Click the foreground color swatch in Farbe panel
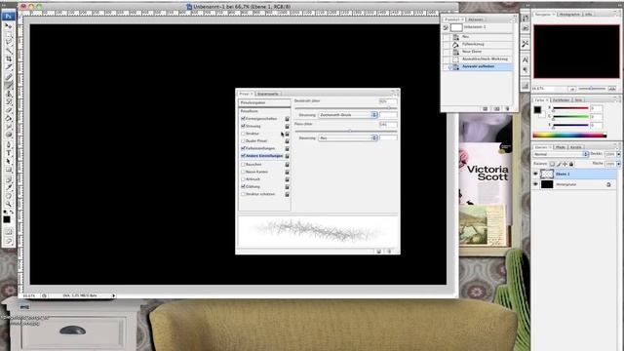This screenshot has width=624, height=351. point(537,110)
